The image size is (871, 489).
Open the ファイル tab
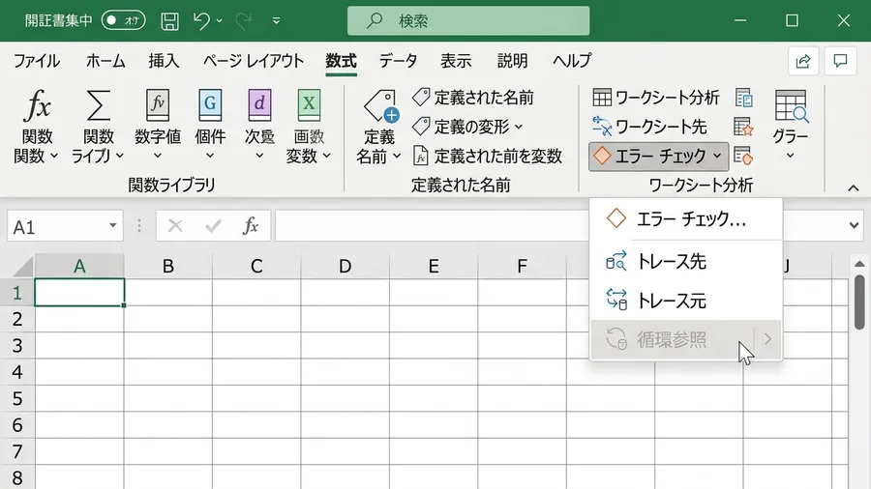click(x=37, y=61)
